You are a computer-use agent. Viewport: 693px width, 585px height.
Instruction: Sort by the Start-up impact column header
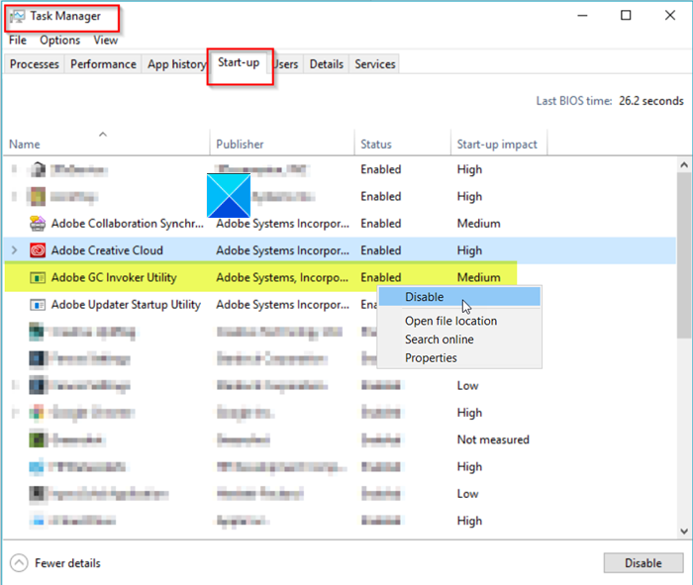coord(497,145)
